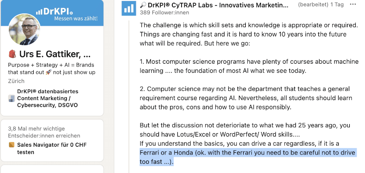
Task: Click the 1 Tag post timestamp
Action: coord(337,5)
